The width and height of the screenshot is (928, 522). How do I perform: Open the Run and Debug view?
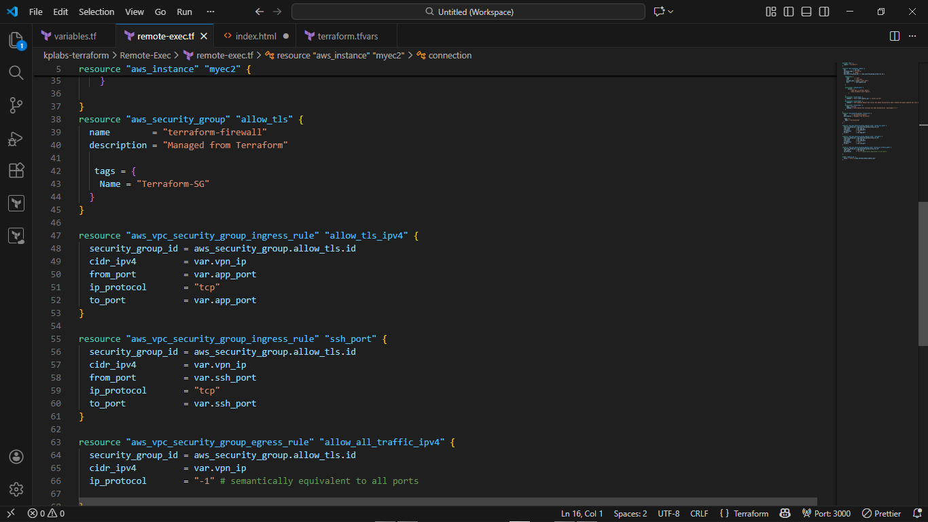pos(16,138)
